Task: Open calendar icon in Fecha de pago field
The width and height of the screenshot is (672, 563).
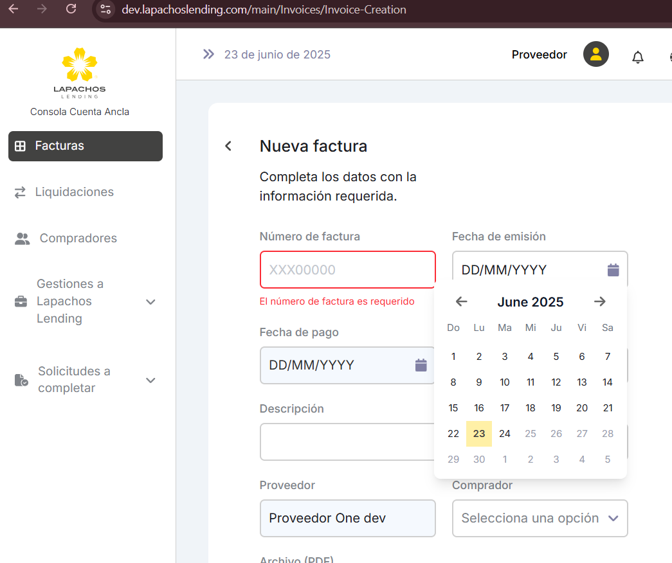Action: [x=421, y=365]
